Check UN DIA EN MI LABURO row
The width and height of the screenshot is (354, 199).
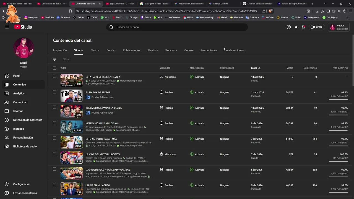point(54,185)
